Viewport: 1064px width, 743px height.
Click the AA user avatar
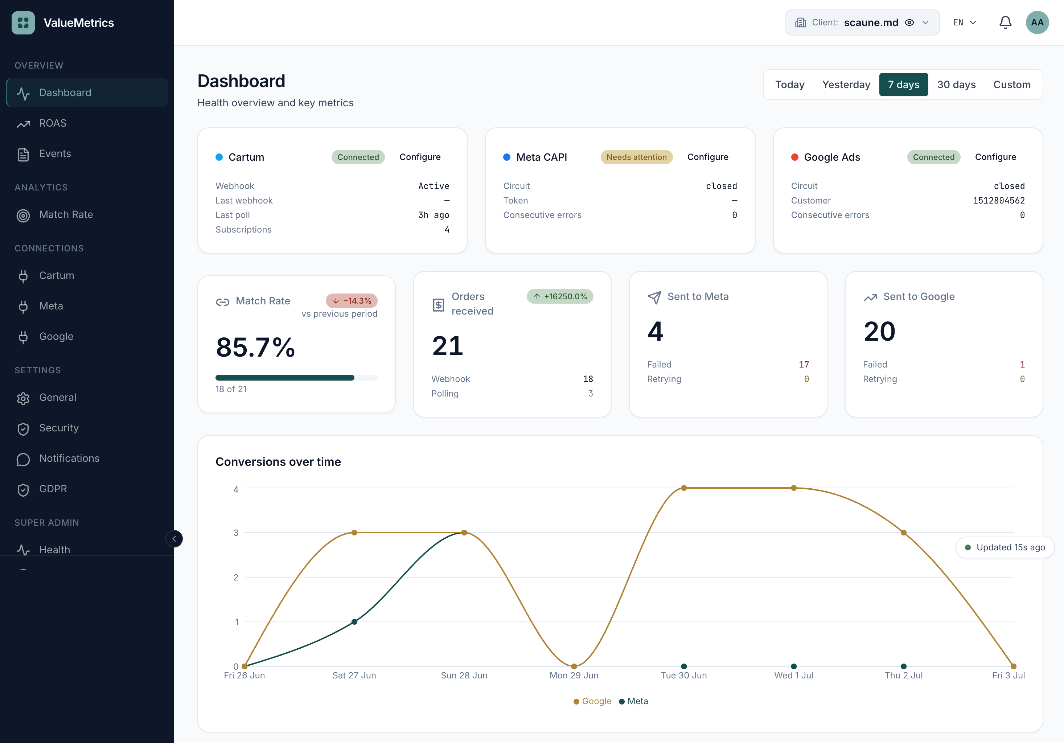(1037, 23)
